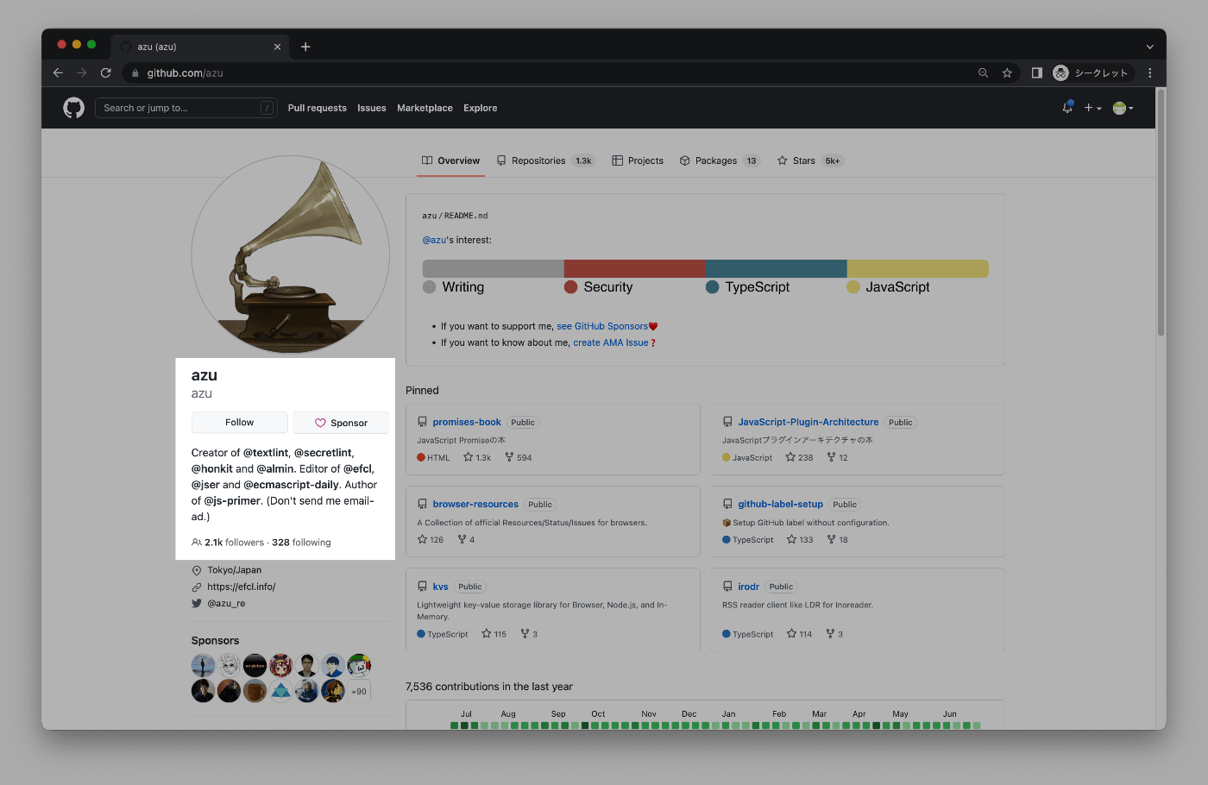The width and height of the screenshot is (1208, 785).
Task: Expand the plus create-new dropdown
Action: (x=1092, y=108)
